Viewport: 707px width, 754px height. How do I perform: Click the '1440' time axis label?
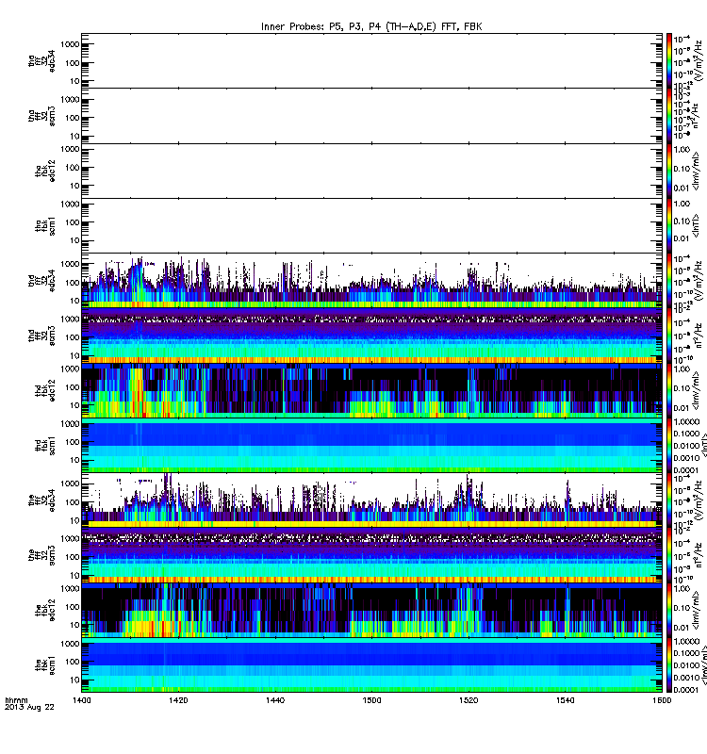coord(275,700)
